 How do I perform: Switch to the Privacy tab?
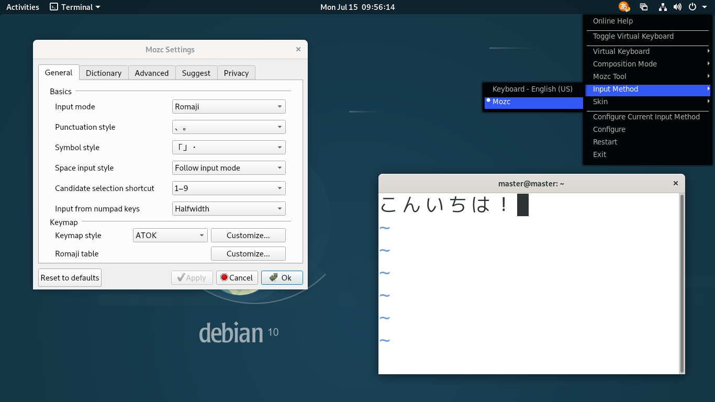[x=236, y=73]
